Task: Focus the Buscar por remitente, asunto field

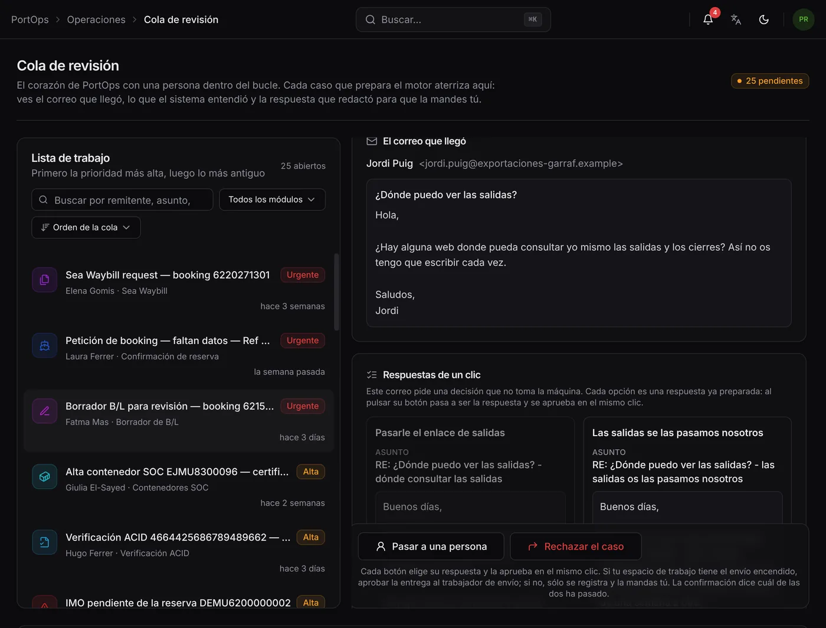Action: [122, 199]
